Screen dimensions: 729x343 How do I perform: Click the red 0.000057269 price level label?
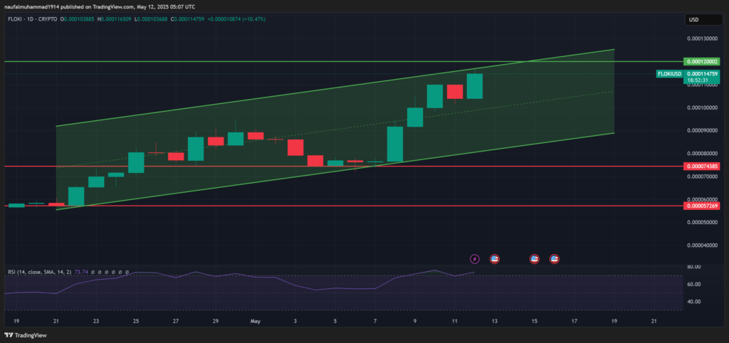703,206
